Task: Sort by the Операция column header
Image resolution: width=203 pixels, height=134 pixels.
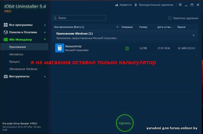Action: (x=127, y=27)
